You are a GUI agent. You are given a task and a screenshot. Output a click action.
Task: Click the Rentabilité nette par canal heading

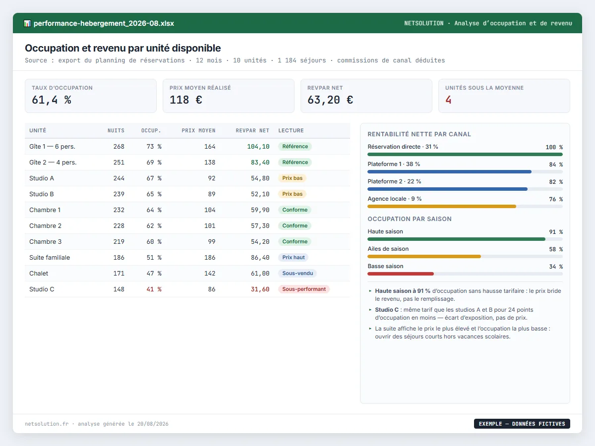click(x=419, y=134)
